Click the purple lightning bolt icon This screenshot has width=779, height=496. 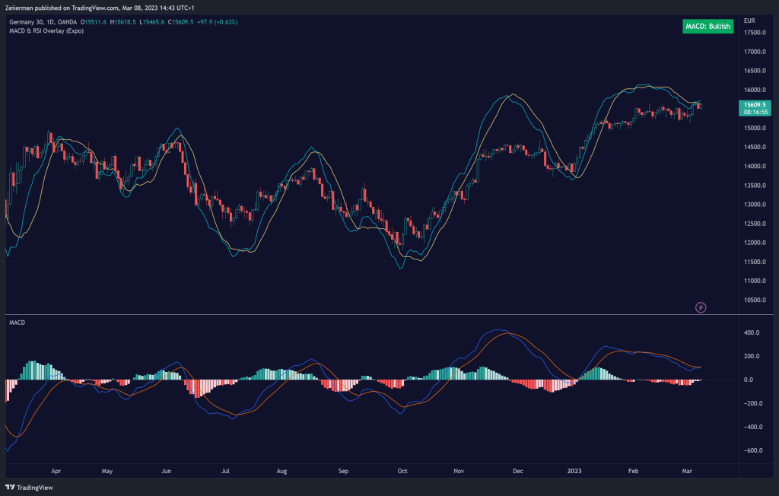coord(701,307)
